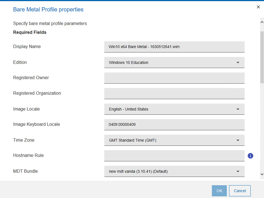264x198 pixels.
Task: Click the Registered Organization input field
Action: pos(174,93)
